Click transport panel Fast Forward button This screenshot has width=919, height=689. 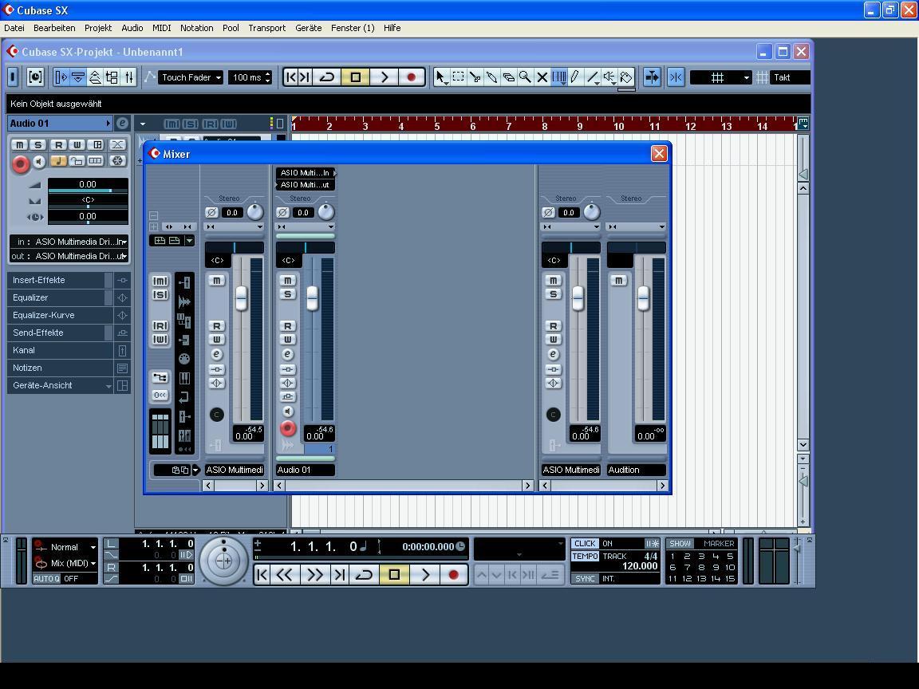315,575
